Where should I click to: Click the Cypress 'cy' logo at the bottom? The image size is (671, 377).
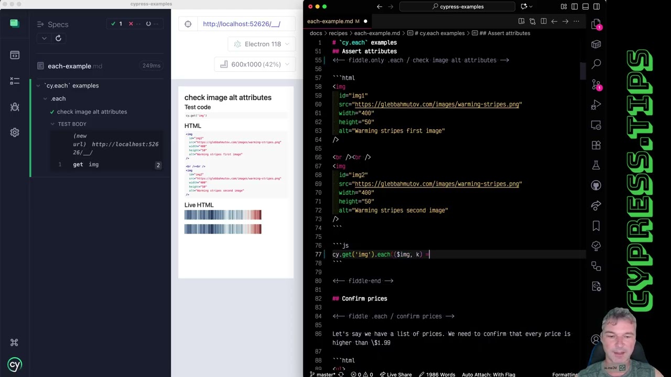coord(15,364)
